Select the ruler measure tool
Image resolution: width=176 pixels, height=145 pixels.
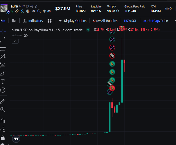pyautogui.click(x=3, y=101)
